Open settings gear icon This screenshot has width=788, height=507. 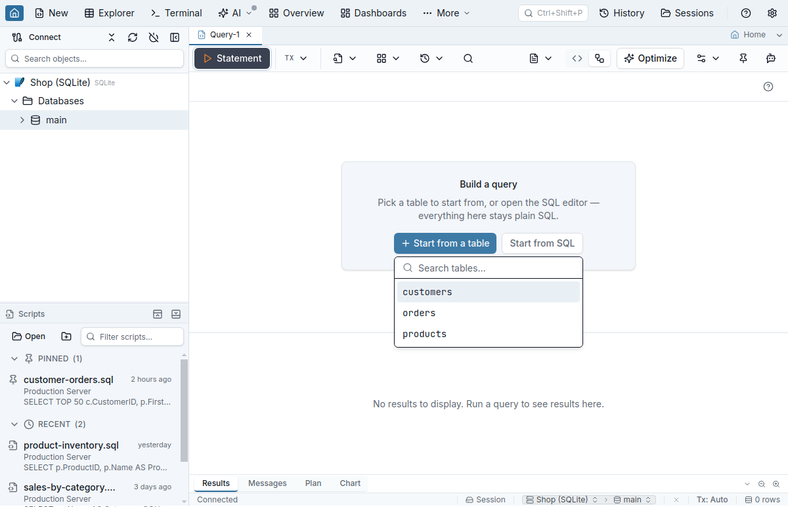(772, 13)
